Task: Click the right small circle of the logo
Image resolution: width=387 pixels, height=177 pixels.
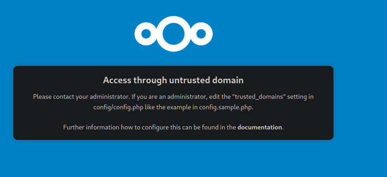Action: pos(201,34)
